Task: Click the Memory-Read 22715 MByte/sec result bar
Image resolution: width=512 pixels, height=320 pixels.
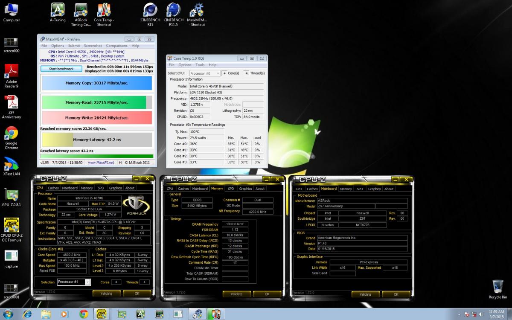Action: [96, 102]
